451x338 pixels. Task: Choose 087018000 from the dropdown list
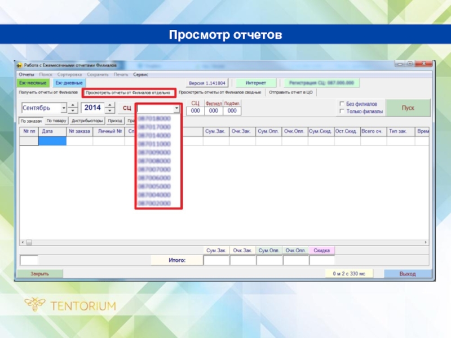point(154,118)
